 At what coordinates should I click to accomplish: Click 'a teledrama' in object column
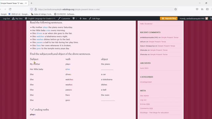tap(107, 79)
